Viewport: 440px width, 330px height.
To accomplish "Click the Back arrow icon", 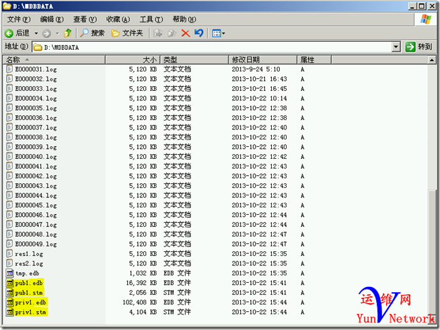I will (9, 34).
